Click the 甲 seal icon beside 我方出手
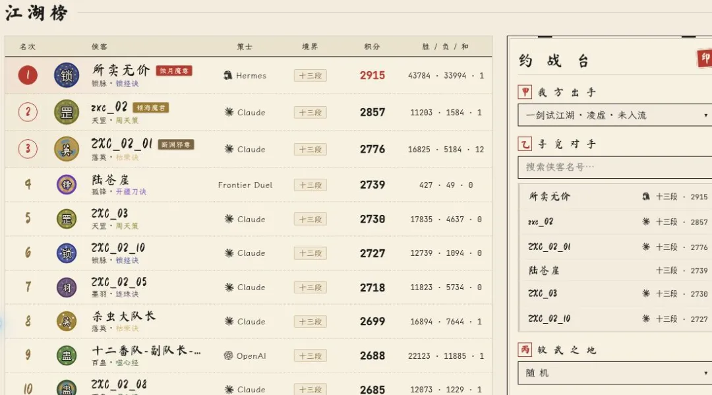 point(525,92)
